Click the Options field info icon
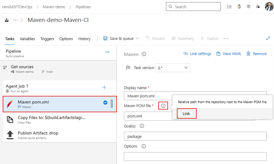The width and height of the screenshot is (274, 164). [x=144, y=146]
